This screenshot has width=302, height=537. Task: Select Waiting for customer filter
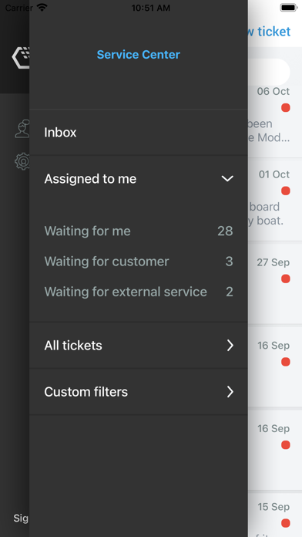click(x=139, y=262)
